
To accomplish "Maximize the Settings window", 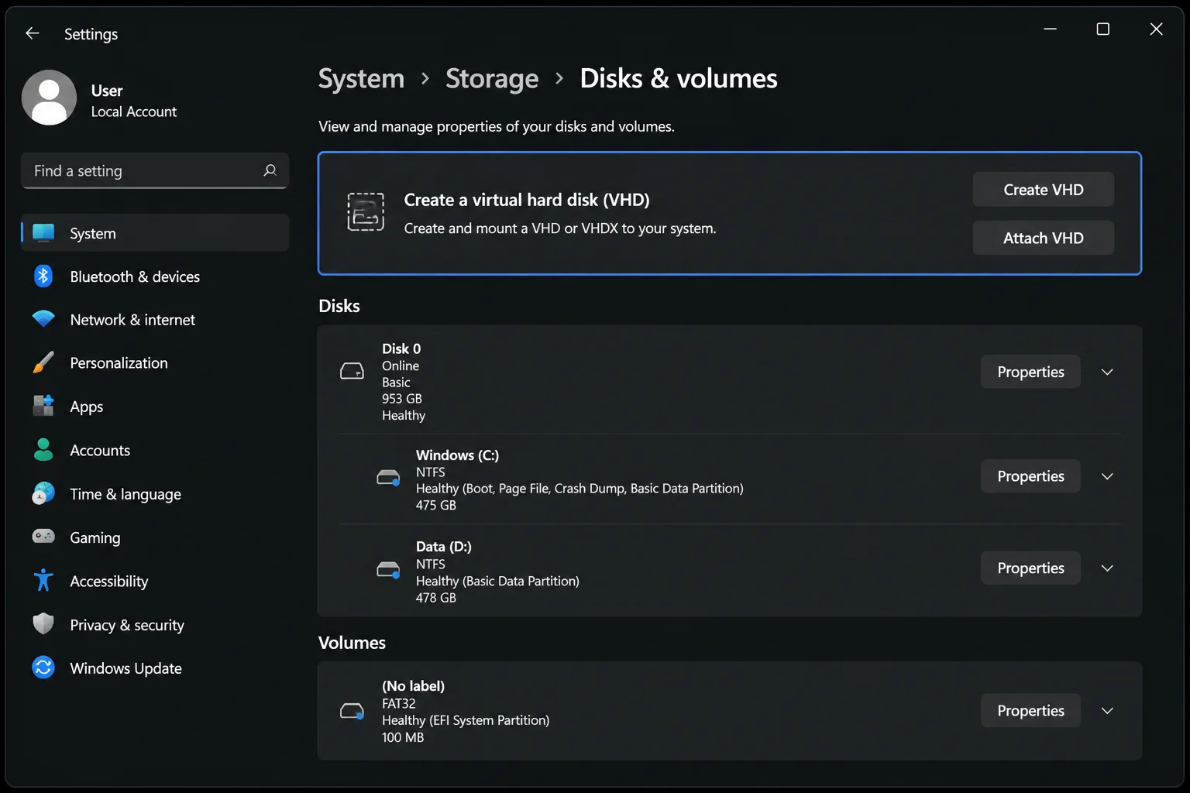I will click(1103, 29).
